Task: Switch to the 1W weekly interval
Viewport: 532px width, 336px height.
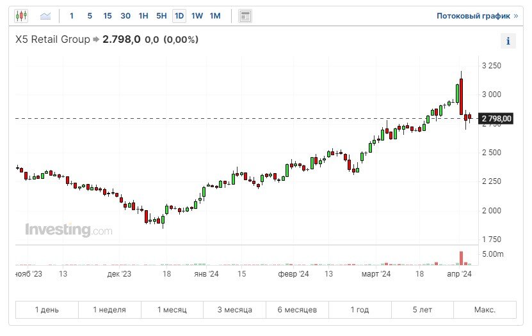Action: [x=197, y=16]
